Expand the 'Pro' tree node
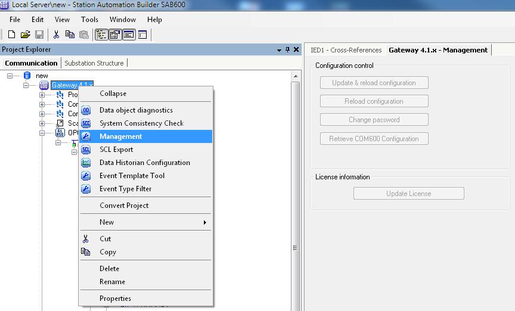The image size is (515, 311). [42, 95]
